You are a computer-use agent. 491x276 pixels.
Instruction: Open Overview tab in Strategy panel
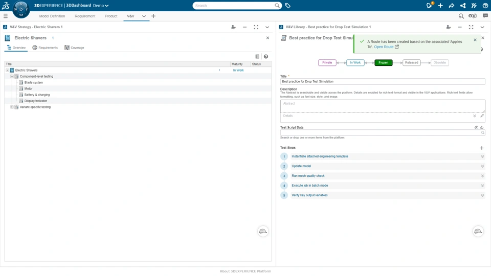coord(16,48)
